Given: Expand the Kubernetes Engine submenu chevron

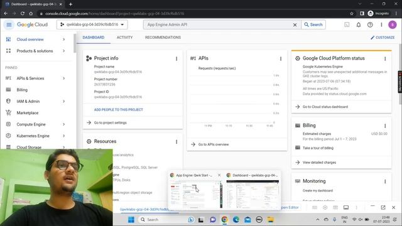Looking at the screenshot, I should click(x=64, y=136).
